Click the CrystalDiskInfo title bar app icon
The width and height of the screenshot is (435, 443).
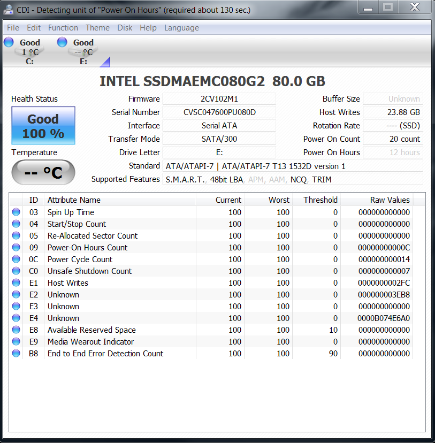point(9,10)
